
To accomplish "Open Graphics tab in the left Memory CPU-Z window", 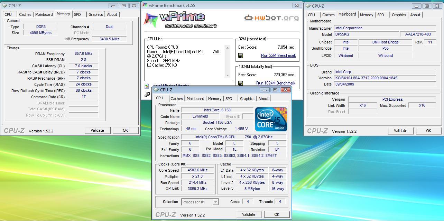I will [96, 14].
